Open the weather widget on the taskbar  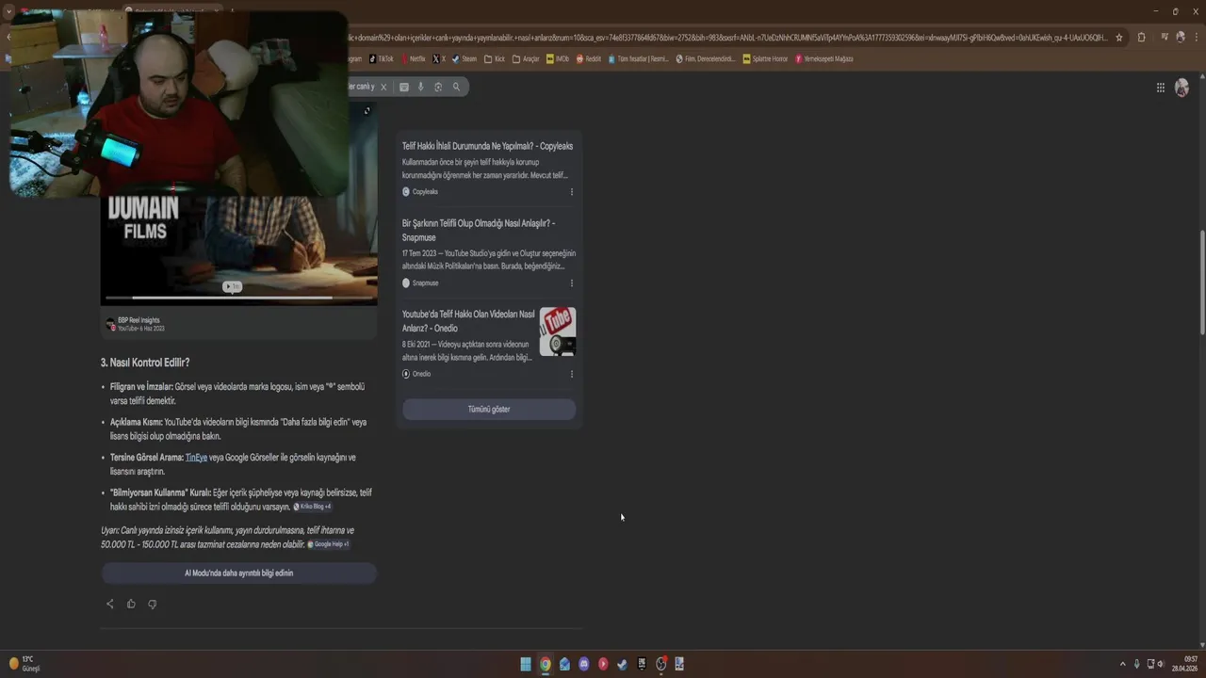[x=24, y=664]
